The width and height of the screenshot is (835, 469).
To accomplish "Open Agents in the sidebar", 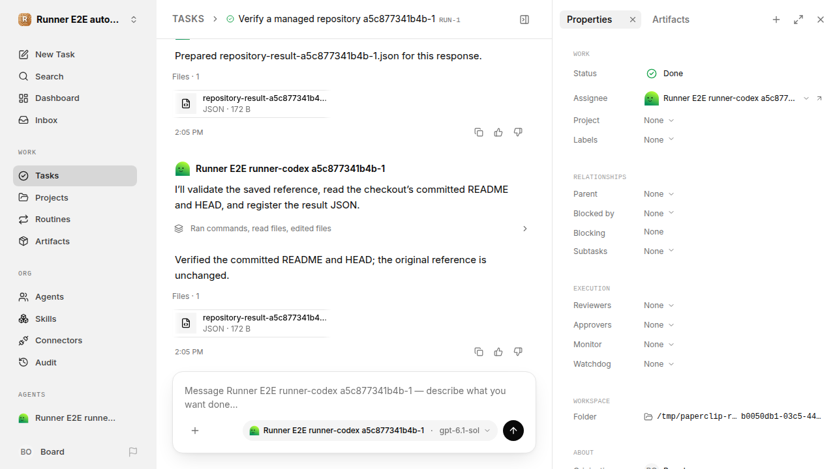I will click(x=75, y=297).
